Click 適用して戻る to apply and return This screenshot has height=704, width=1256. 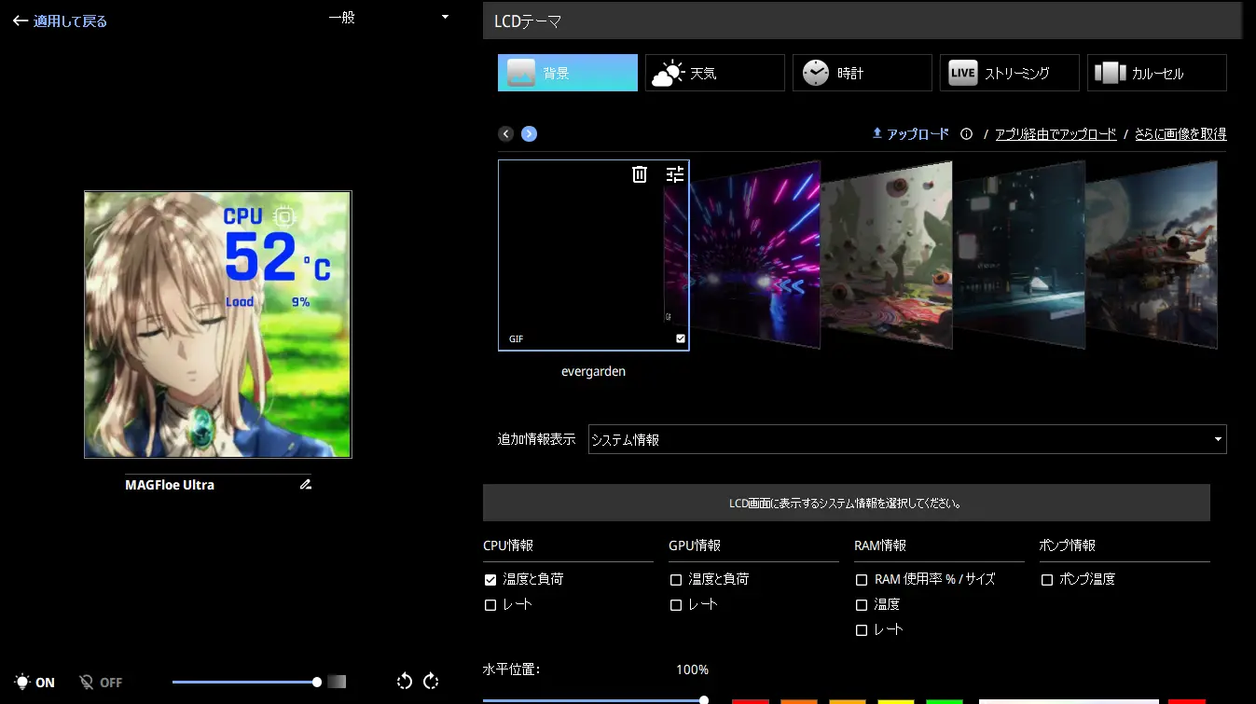pyautogui.click(x=61, y=21)
